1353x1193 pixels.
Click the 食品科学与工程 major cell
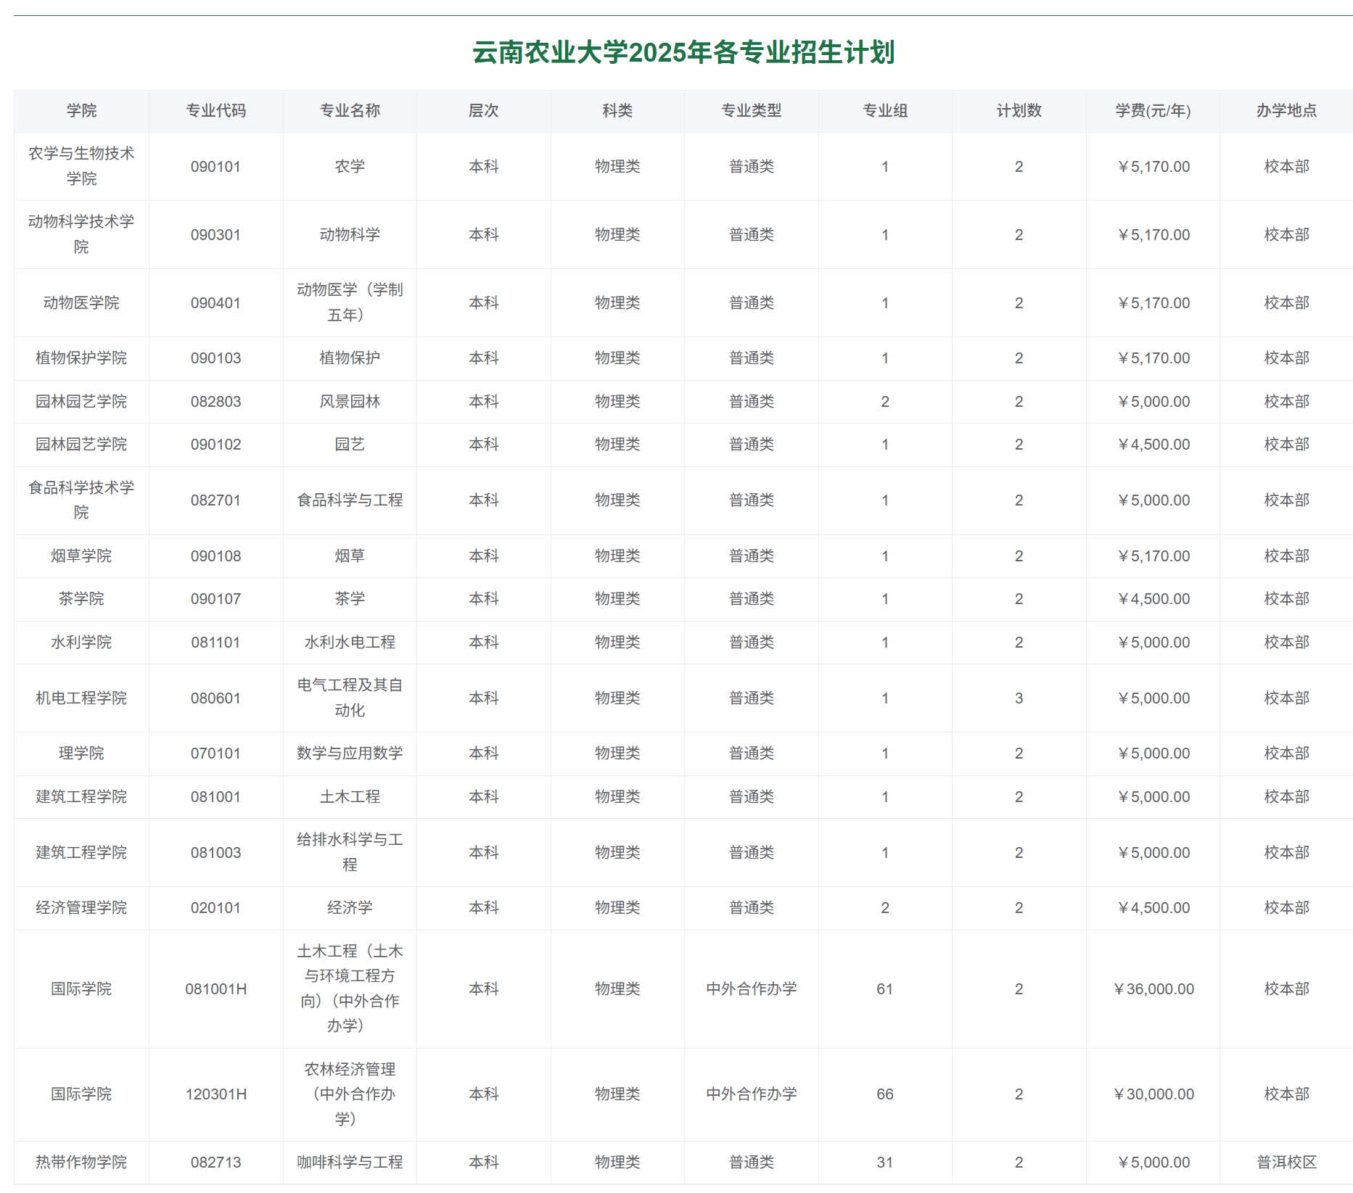(350, 500)
